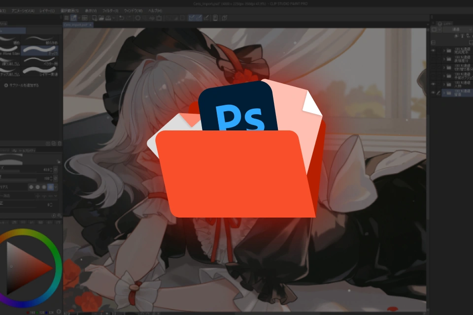The image size is (473, 315).
Task: Click the New document icon in command bar
Action: [94, 18]
